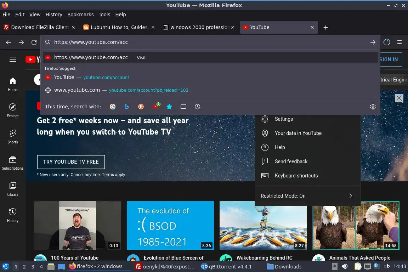Search history via clock icon
Viewport: 408px width, 272px height.
click(198, 107)
